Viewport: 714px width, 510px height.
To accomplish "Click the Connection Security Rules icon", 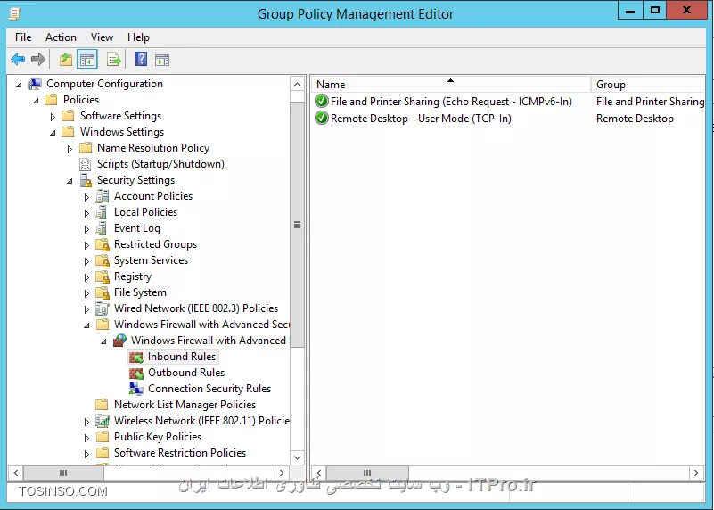I will pyautogui.click(x=136, y=389).
